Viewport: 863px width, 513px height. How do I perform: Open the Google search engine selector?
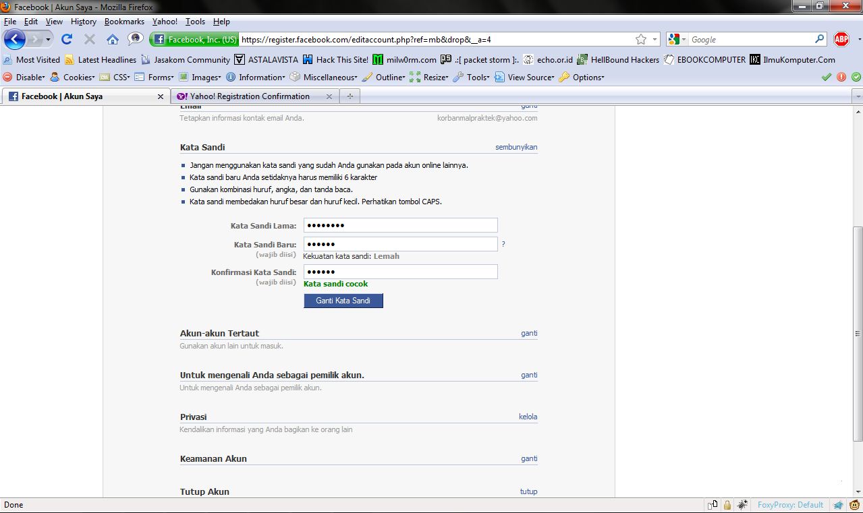pos(677,40)
